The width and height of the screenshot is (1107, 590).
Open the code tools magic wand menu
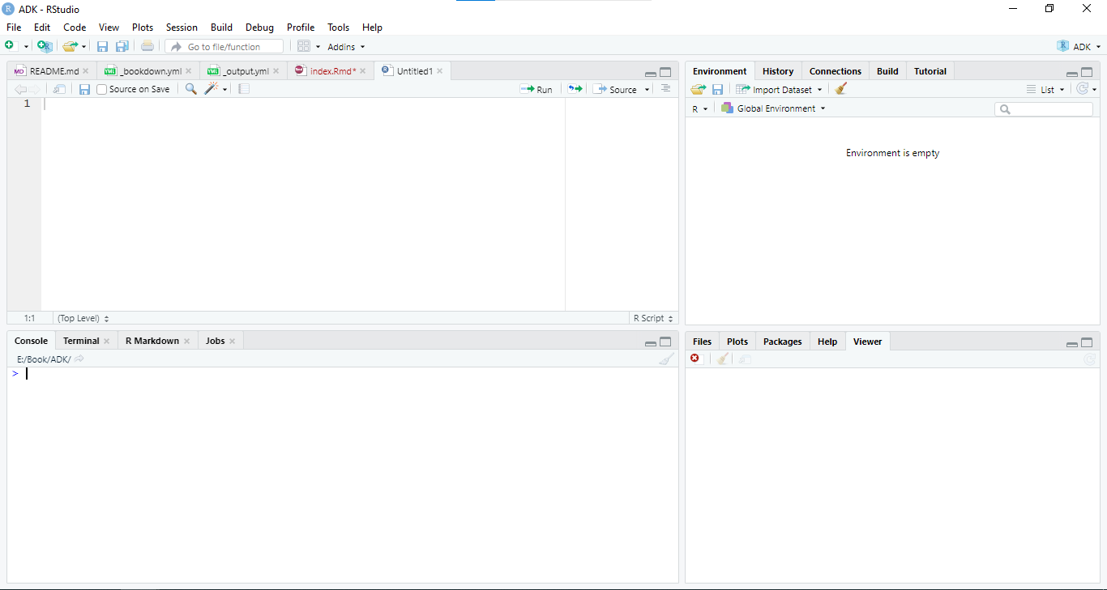click(215, 89)
